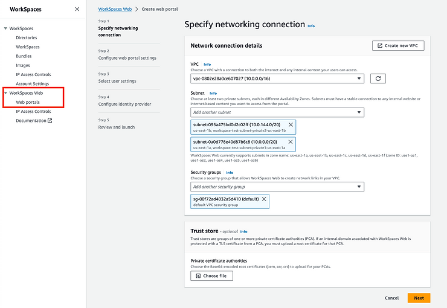
Task: Open IP Access Controls above Account Settings
Action: (33, 74)
